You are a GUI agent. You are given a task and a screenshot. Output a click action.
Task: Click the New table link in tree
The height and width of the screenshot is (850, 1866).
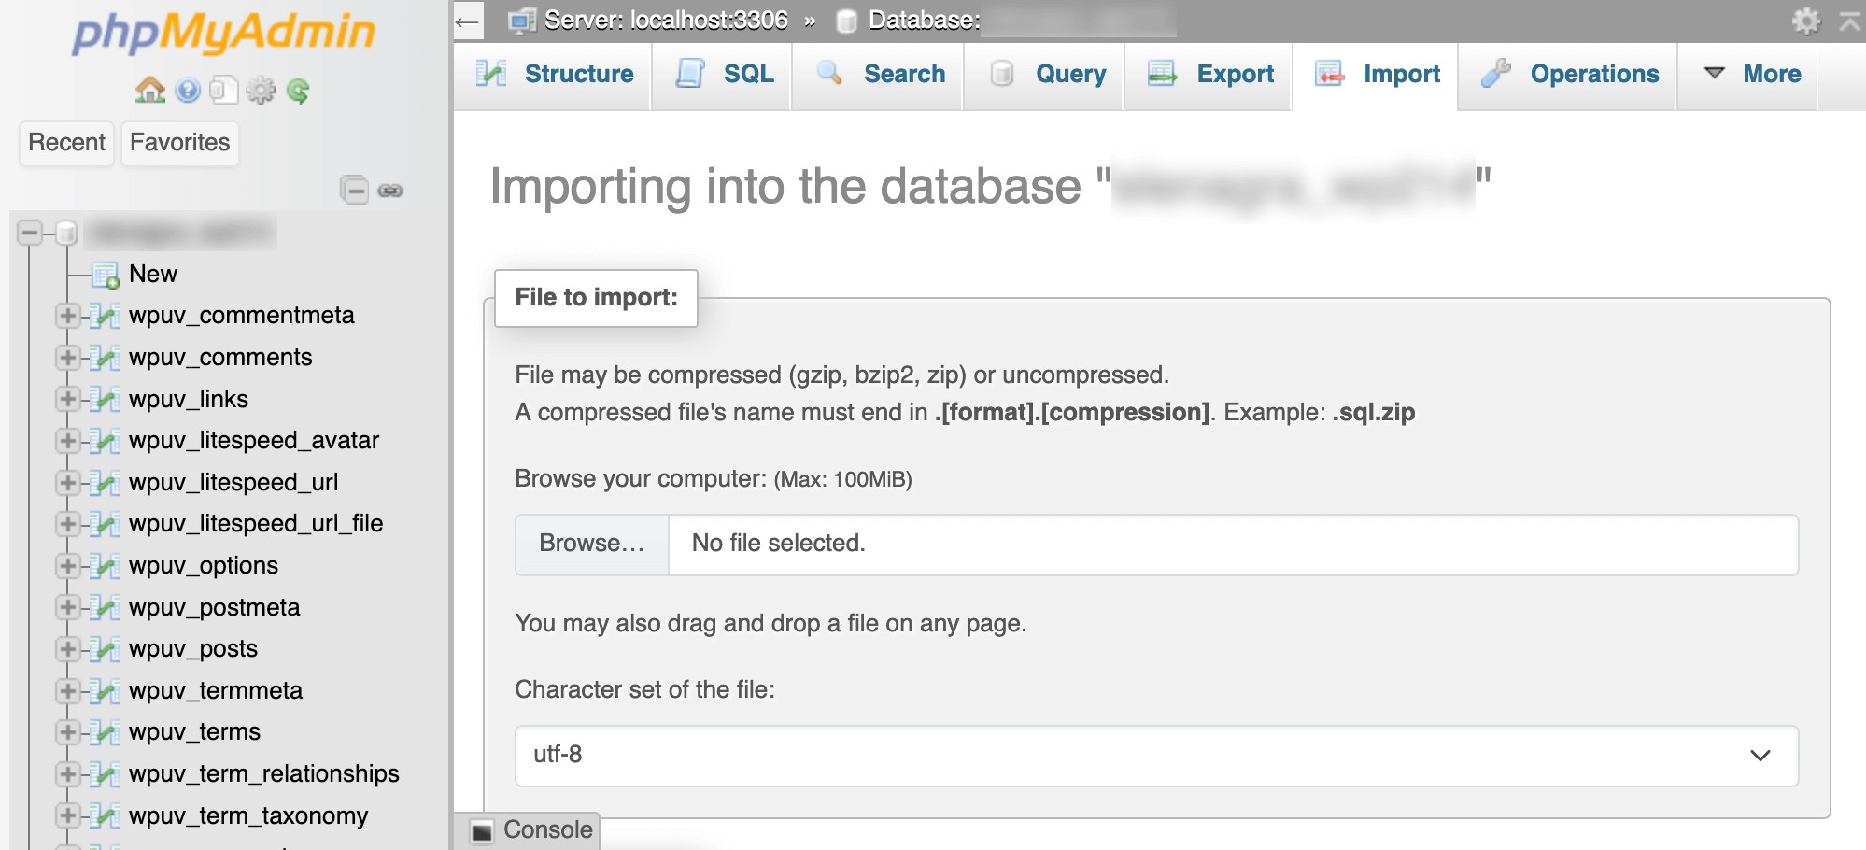[153, 274]
